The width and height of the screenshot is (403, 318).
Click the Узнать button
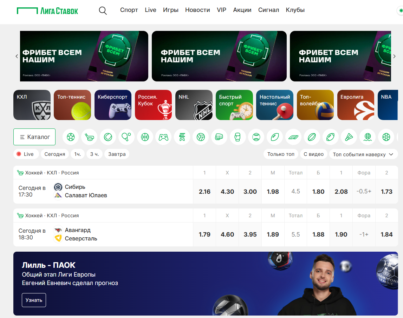[34, 300]
